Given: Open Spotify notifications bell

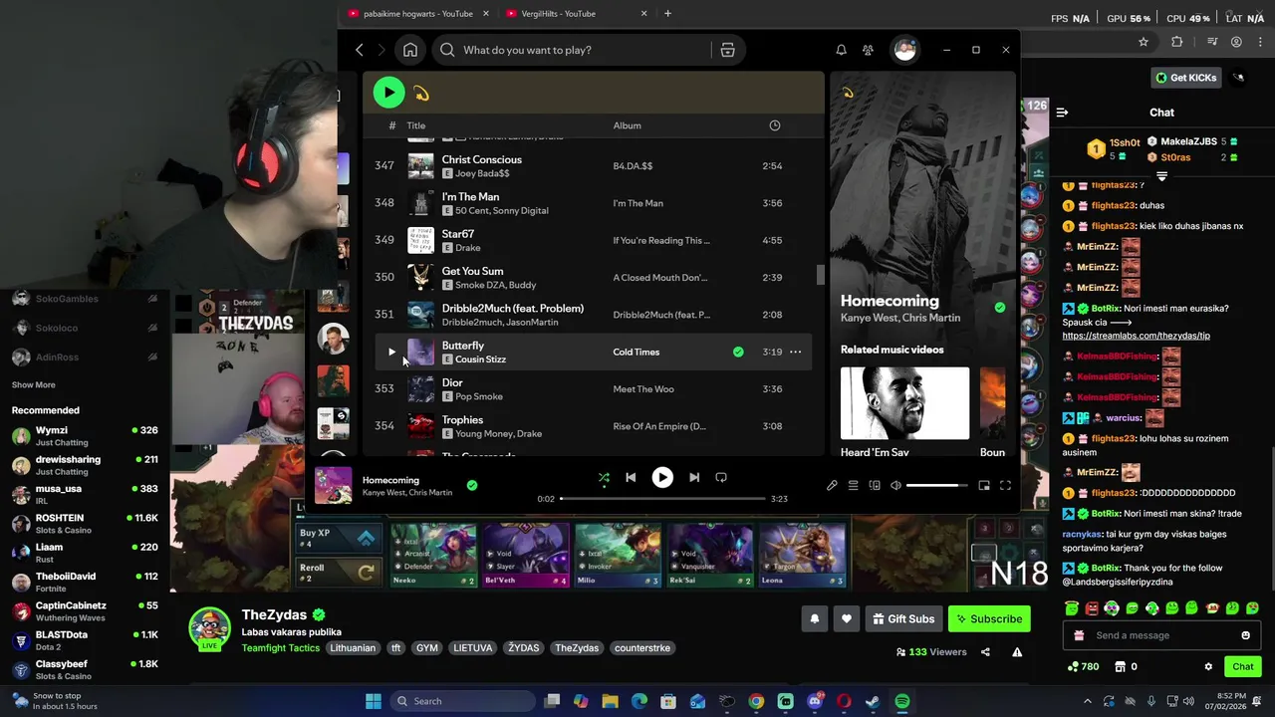Looking at the screenshot, I should coord(841,50).
